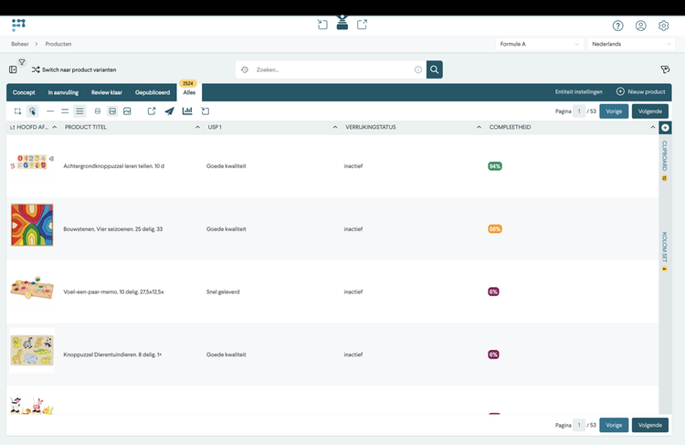Open the CLIPBOARD side panel
The image size is (685, 445).
665,161
